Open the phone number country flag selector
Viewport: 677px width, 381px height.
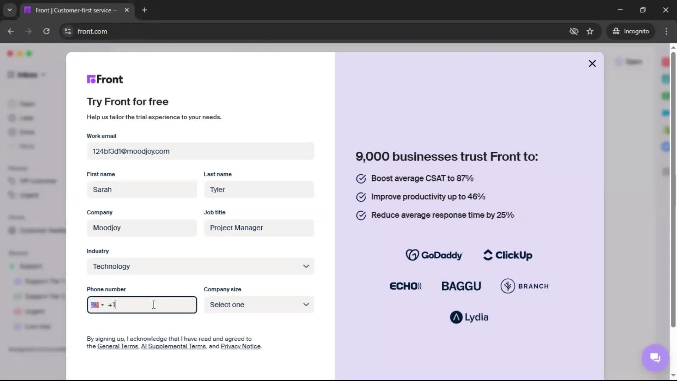tap(97, 305)
